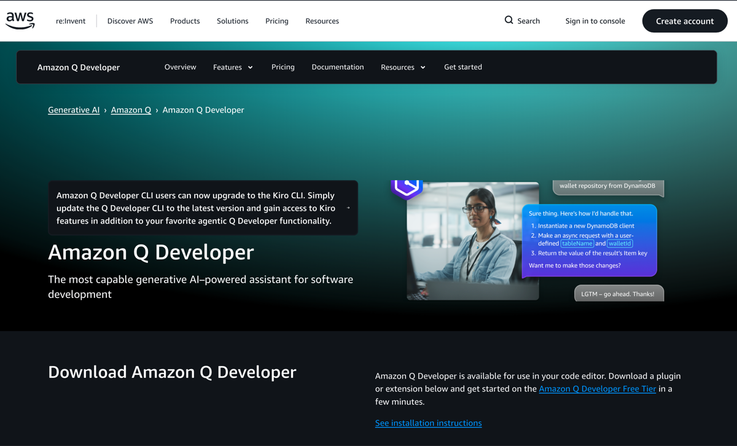This screenshot has width=737, height=446.
Task: Open Amazon Q Developer Free Tier link
Action: coord(597,388)
